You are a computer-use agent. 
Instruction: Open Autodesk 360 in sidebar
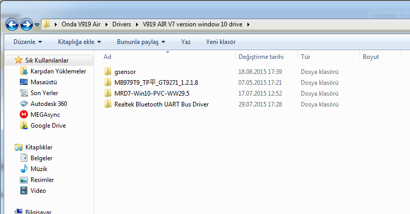(49, 104)
